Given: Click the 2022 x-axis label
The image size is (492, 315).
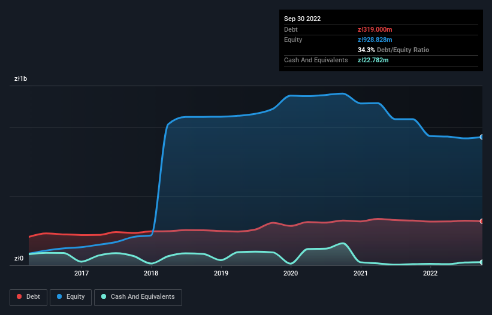Looking at the screenshot, I should 430,273.
